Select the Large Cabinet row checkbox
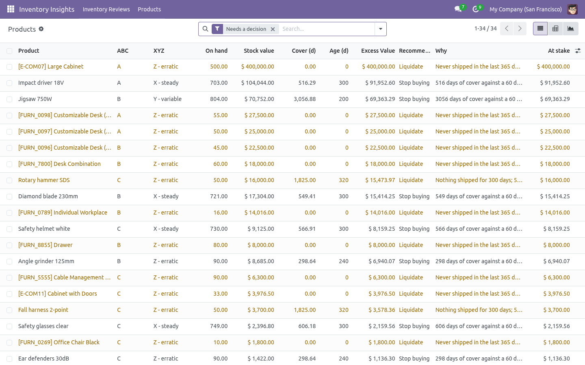Viewport: 585px width, 365px height. (9, 67)
